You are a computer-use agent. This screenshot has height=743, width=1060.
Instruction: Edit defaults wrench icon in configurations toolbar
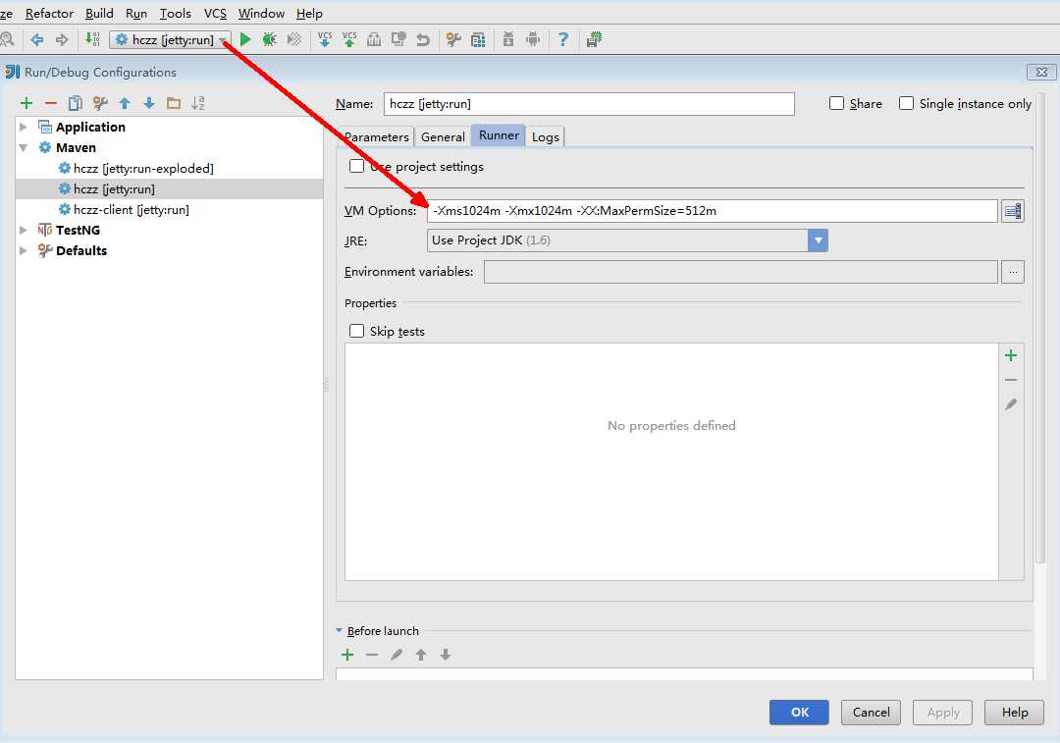click(x=100, y=103)
